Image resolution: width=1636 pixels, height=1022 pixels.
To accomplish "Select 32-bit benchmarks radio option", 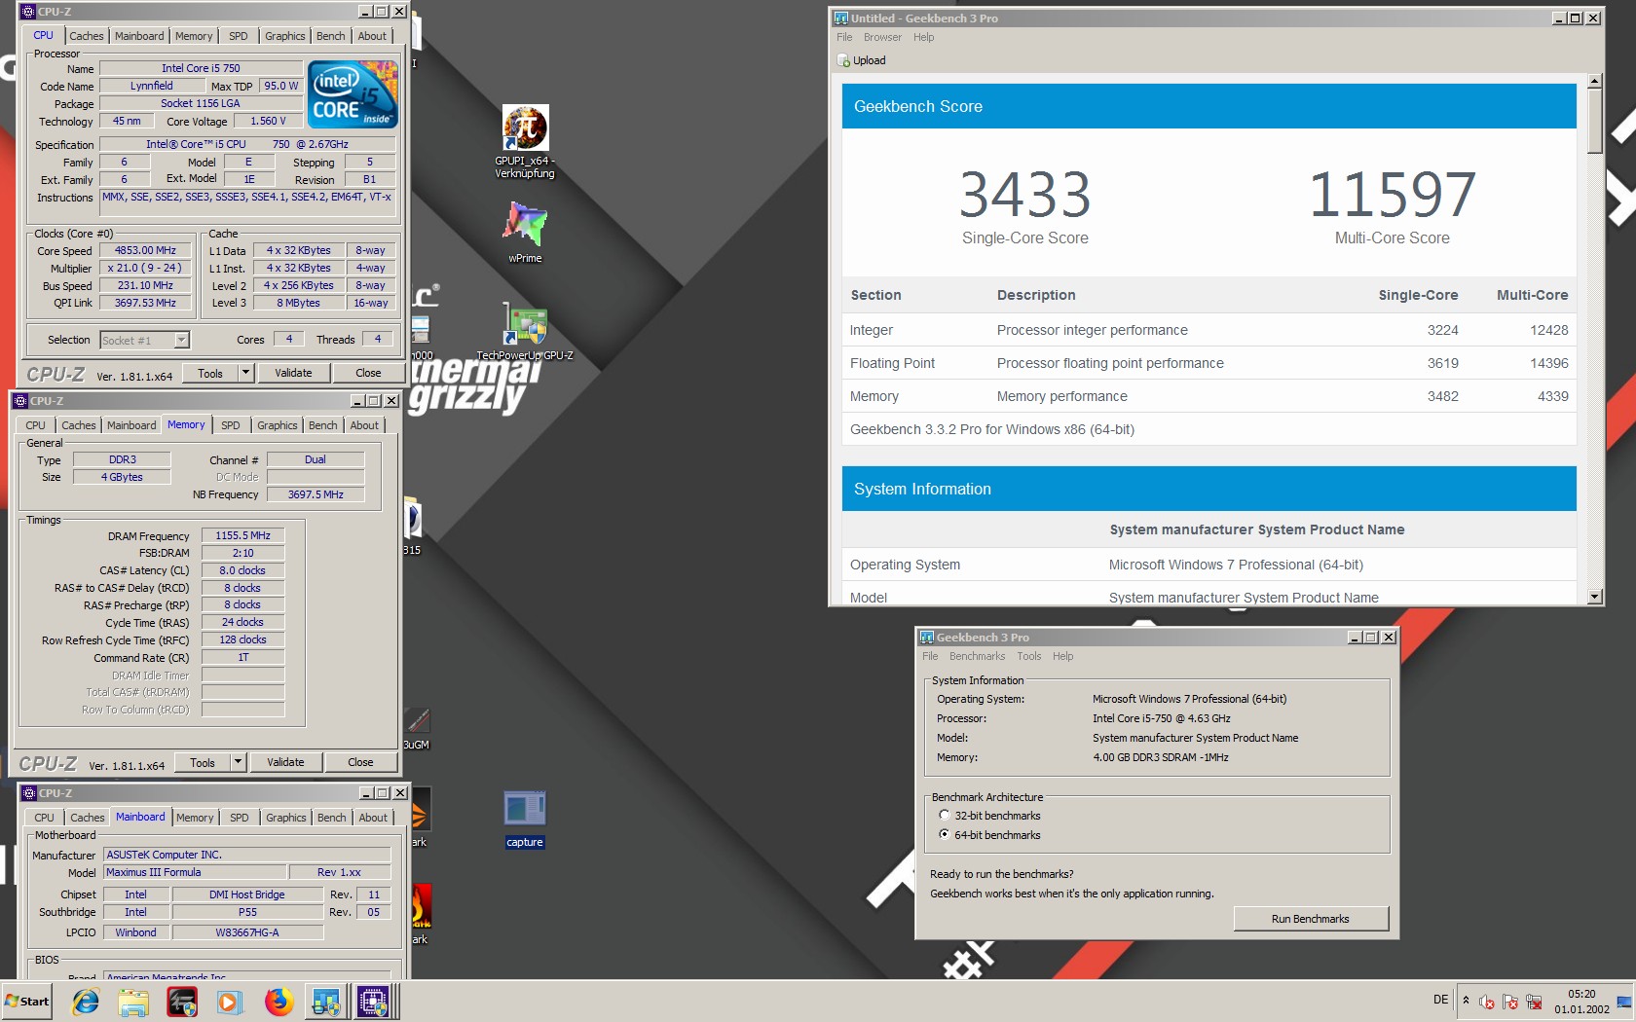I will (x=944, y=816).
